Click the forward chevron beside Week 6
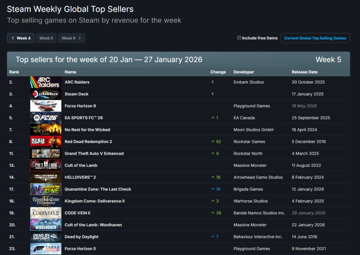 tap(79, 38)
